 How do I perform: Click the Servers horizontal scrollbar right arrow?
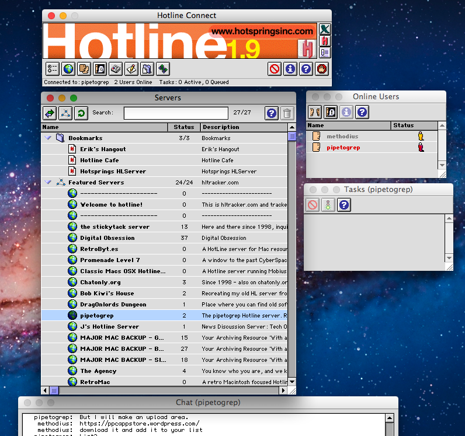coord(283,390)
